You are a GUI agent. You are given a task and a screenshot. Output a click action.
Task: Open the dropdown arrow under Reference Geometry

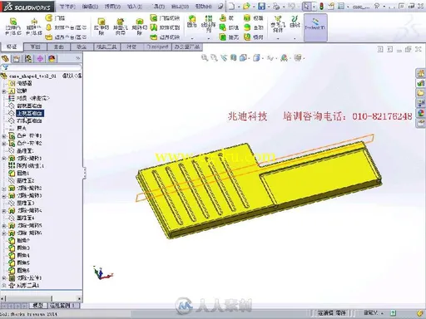(278, 38)
